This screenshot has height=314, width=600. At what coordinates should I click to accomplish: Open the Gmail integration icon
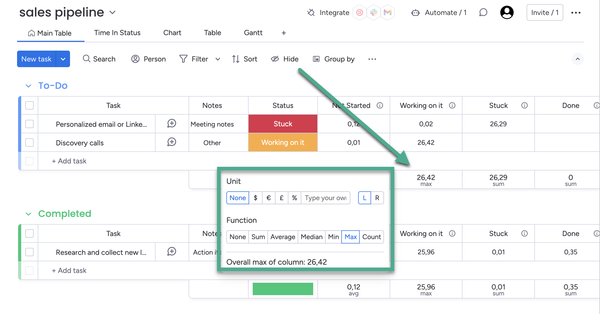coord(387,12)
